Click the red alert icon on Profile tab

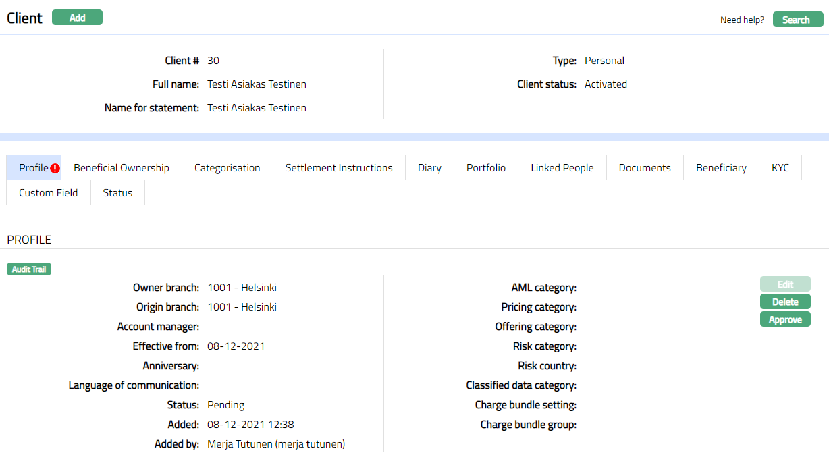pyautogui.click(x=55, y=169)
